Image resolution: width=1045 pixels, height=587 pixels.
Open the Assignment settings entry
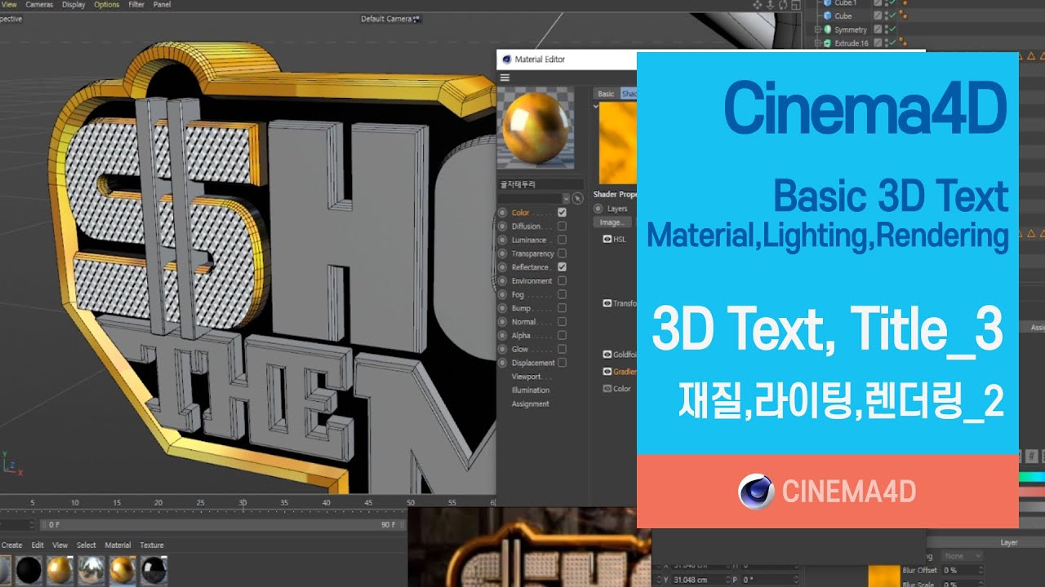tap(531, 404)
